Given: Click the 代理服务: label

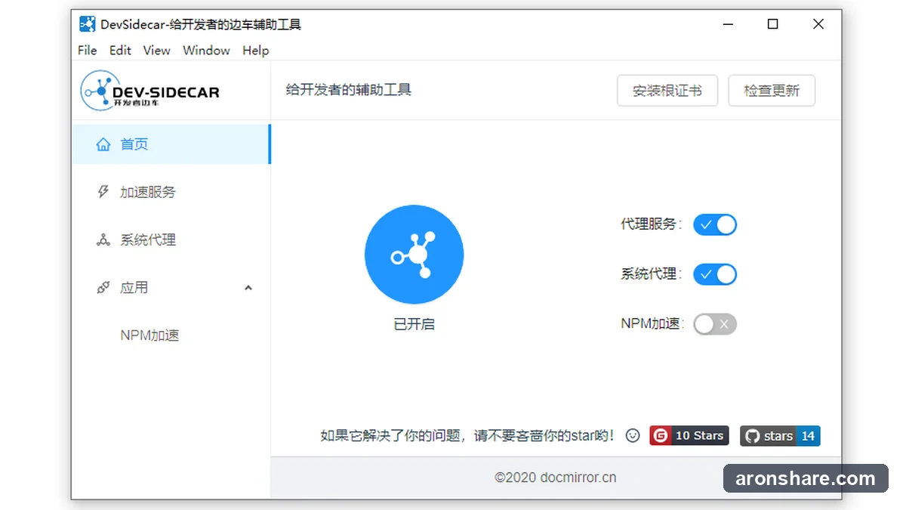Looking at the screenshot, I should point(652,224).
